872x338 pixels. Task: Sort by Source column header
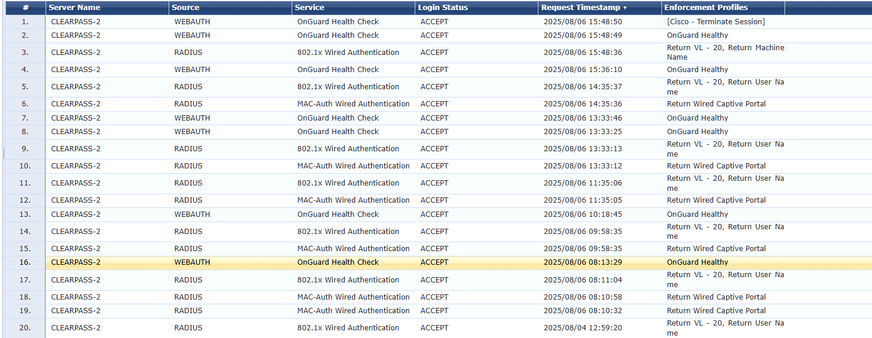click(185, 8)
